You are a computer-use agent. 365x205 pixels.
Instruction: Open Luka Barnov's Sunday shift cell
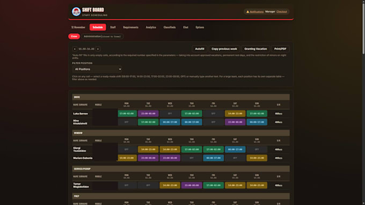pos(257,113)
